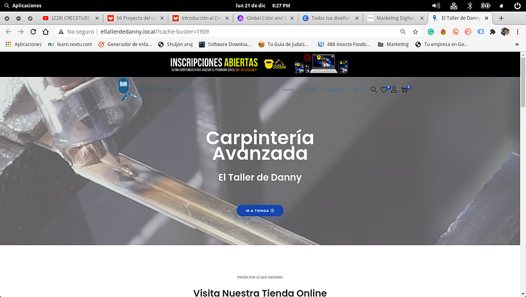526x297 pixels.
Task: Bookmark this page with the star
Action: coord(415,31)
